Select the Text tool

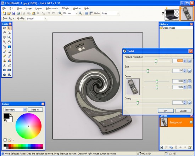click(5, 65)
